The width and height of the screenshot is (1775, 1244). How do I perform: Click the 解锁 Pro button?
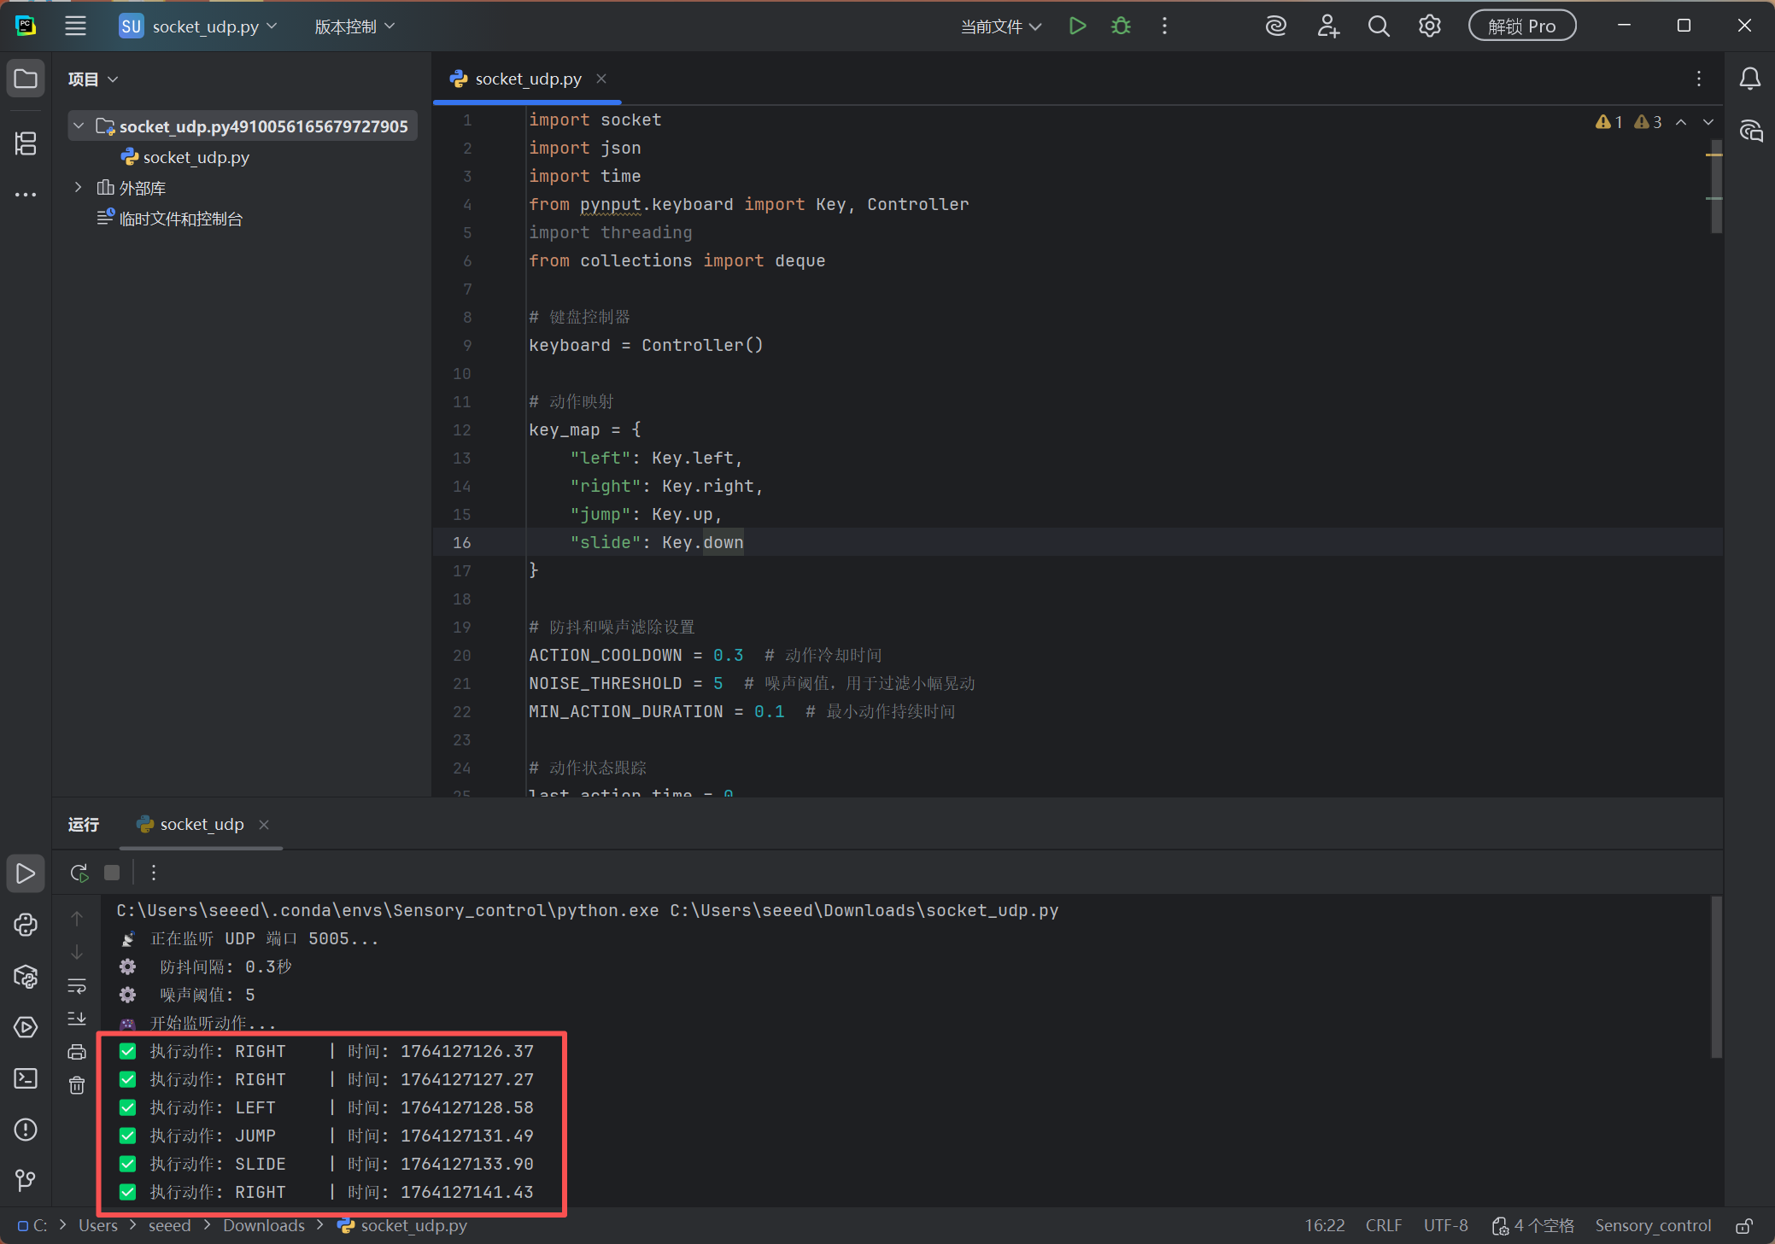[x=1521, y=26]
